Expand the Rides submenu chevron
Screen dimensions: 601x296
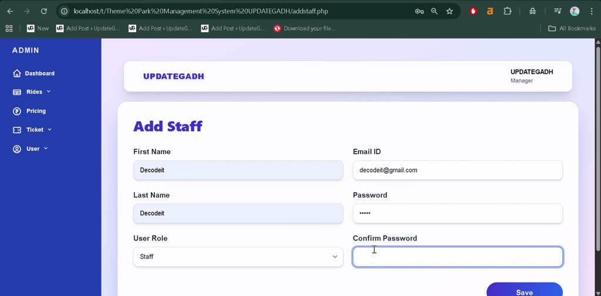click(x=49, y=92)
